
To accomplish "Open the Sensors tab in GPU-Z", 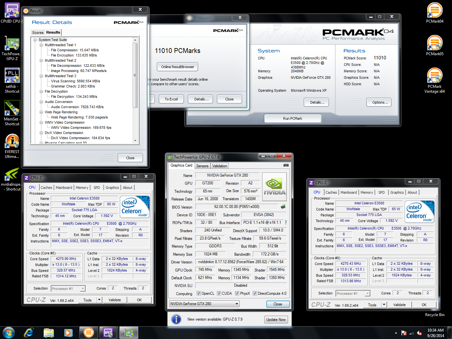I will click(x=202, y=166).
